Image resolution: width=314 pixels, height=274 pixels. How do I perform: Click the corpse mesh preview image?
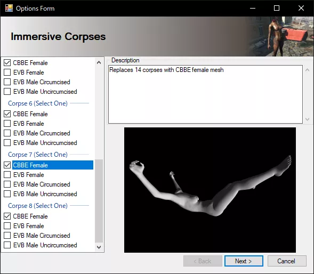pos(210,190)
